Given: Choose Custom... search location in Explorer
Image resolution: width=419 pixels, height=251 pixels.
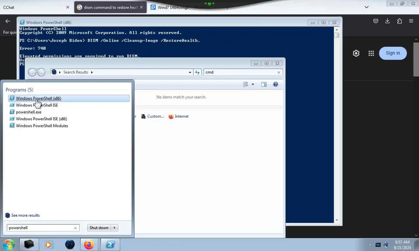Looking at the screenshot, I should coord(153,116).
